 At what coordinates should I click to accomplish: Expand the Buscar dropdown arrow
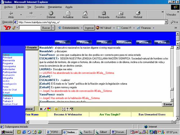pyautogui.click(x=53, y=28)
